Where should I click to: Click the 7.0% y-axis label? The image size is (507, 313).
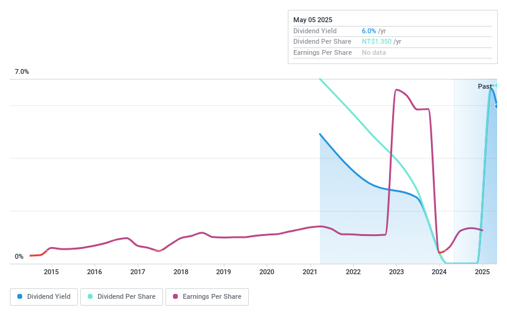[22, 71]
